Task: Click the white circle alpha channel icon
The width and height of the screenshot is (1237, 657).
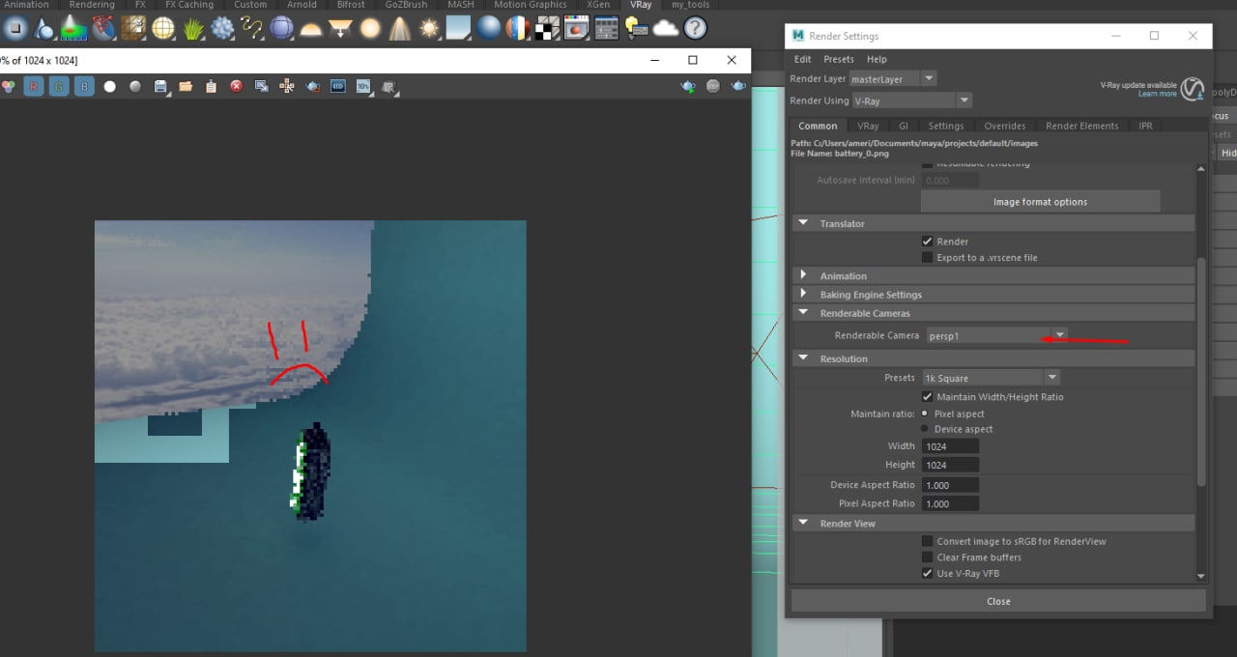Action: tap(110, 86)
